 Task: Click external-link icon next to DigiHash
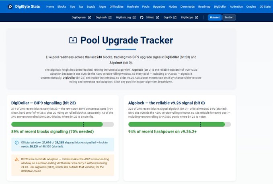tap(110, 17)
